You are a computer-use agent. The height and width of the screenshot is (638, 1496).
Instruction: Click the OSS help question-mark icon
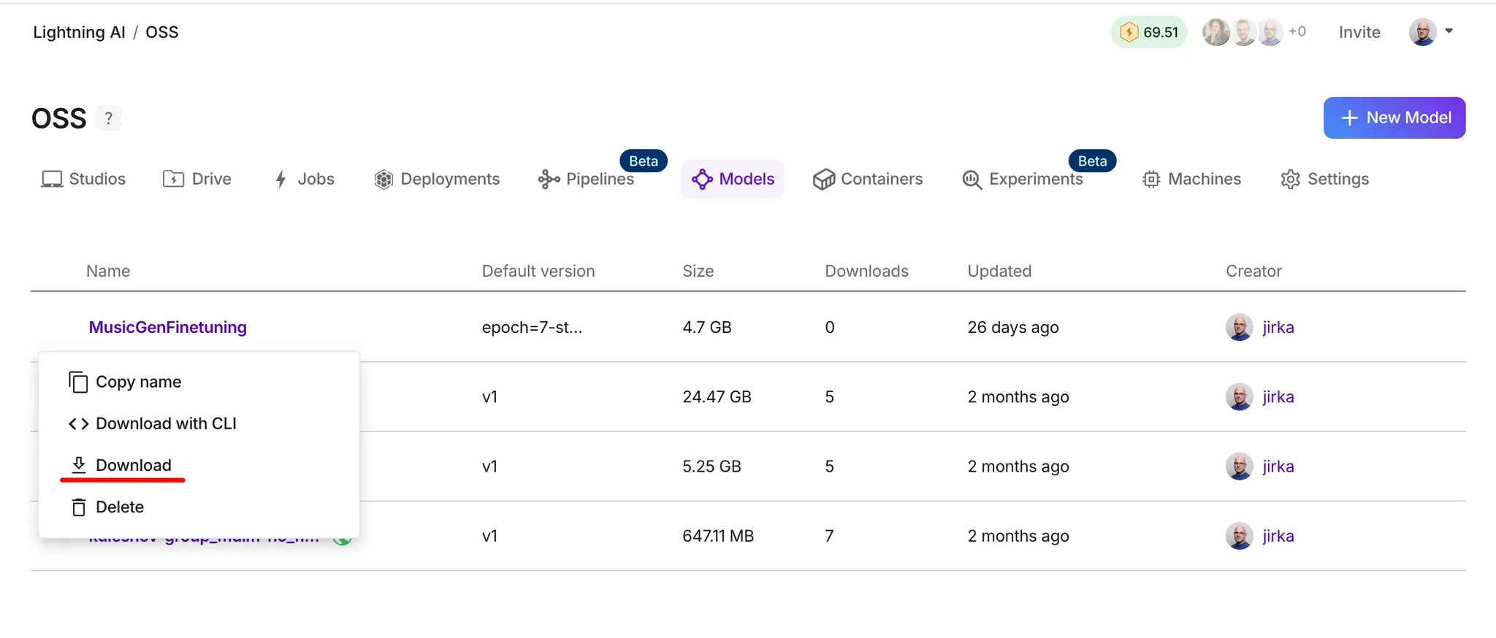[108, 118]
